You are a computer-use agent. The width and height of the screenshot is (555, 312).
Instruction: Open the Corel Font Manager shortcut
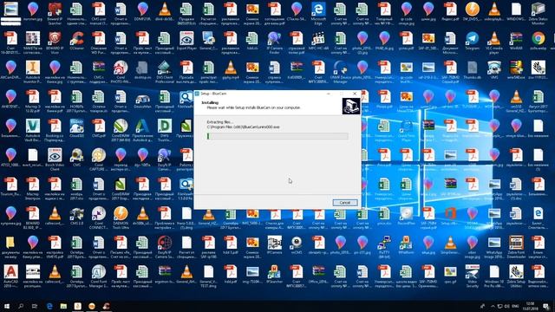coord(98,276)
